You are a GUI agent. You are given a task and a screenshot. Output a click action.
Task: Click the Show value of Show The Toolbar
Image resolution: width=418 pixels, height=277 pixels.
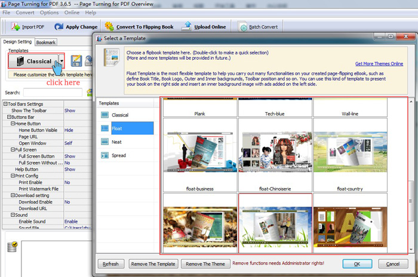point(70,110)
